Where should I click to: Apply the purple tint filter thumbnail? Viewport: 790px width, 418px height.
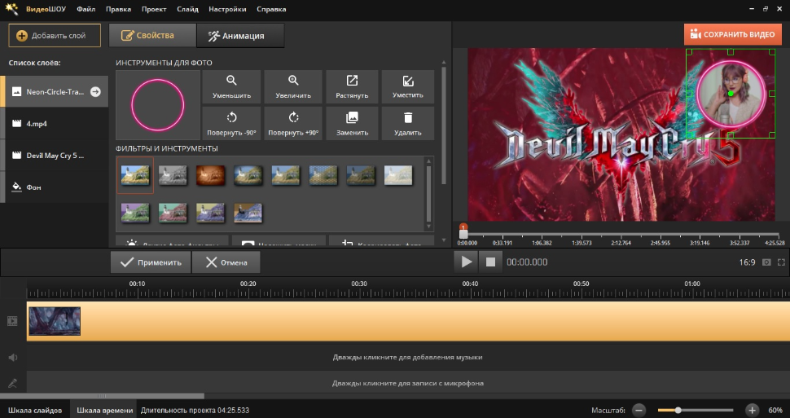click(135, 213)
